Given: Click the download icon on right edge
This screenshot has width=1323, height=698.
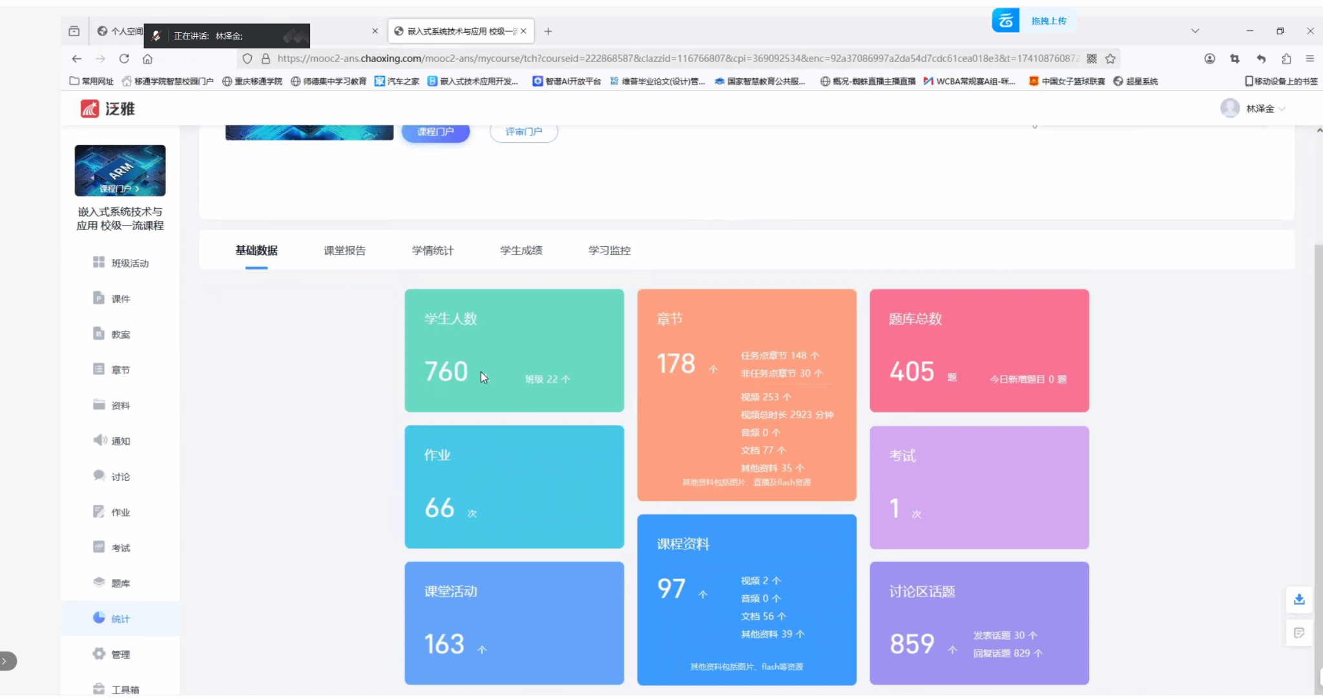Looking at the screenshot, I should 1298,599.
